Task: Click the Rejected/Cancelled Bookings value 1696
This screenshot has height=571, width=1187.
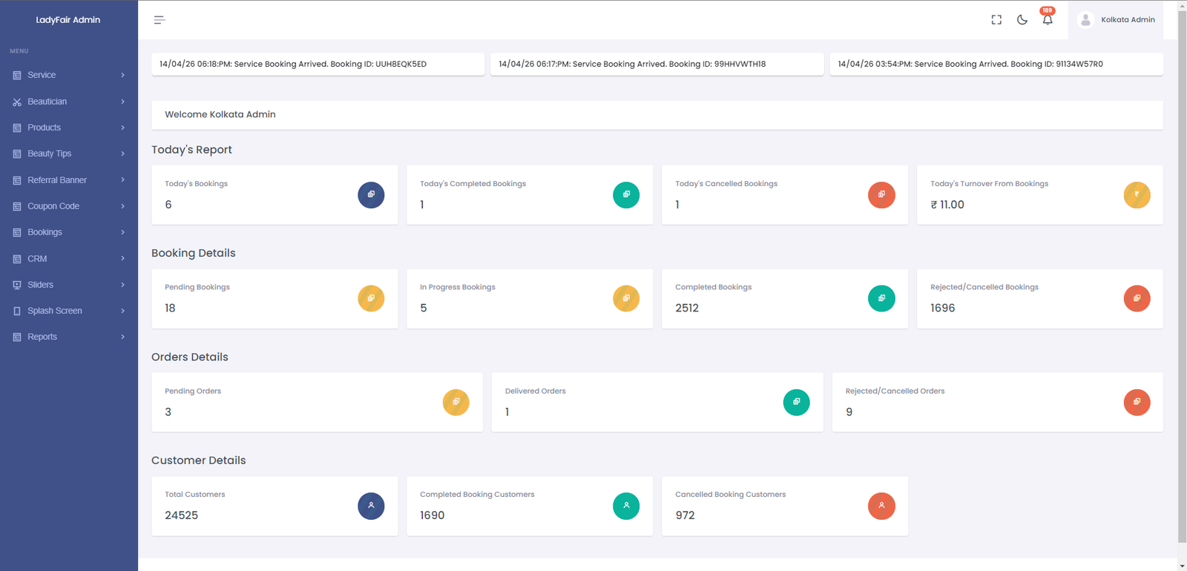Action: (943, 308)
